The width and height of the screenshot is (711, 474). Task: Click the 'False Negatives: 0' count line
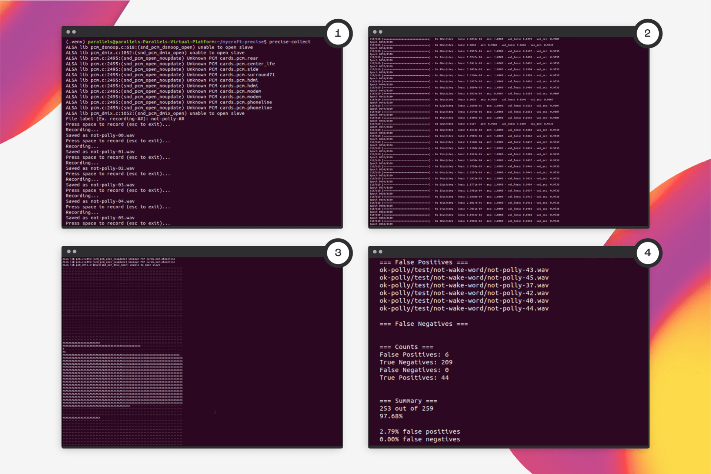(414, 370)
